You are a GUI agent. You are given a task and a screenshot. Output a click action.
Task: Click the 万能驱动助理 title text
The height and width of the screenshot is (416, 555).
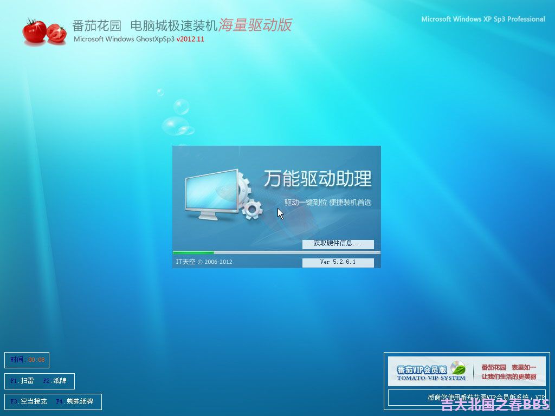[x=318, y=178]
